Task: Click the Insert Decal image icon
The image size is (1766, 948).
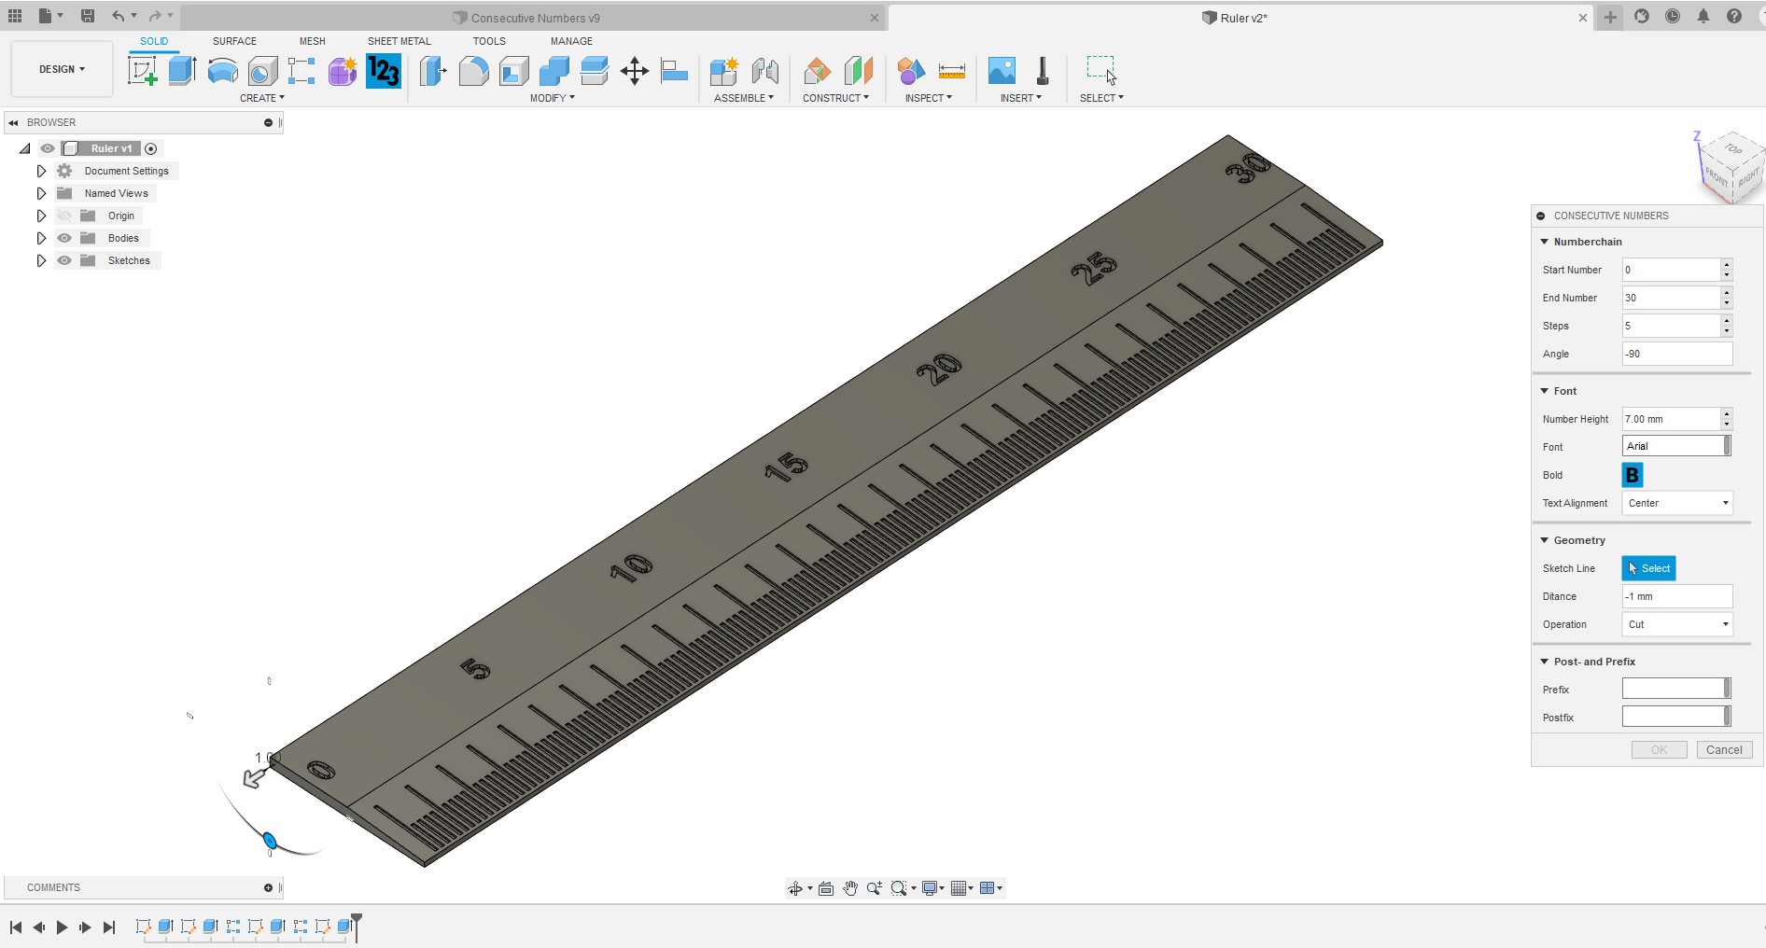Action: (1002, 71)
